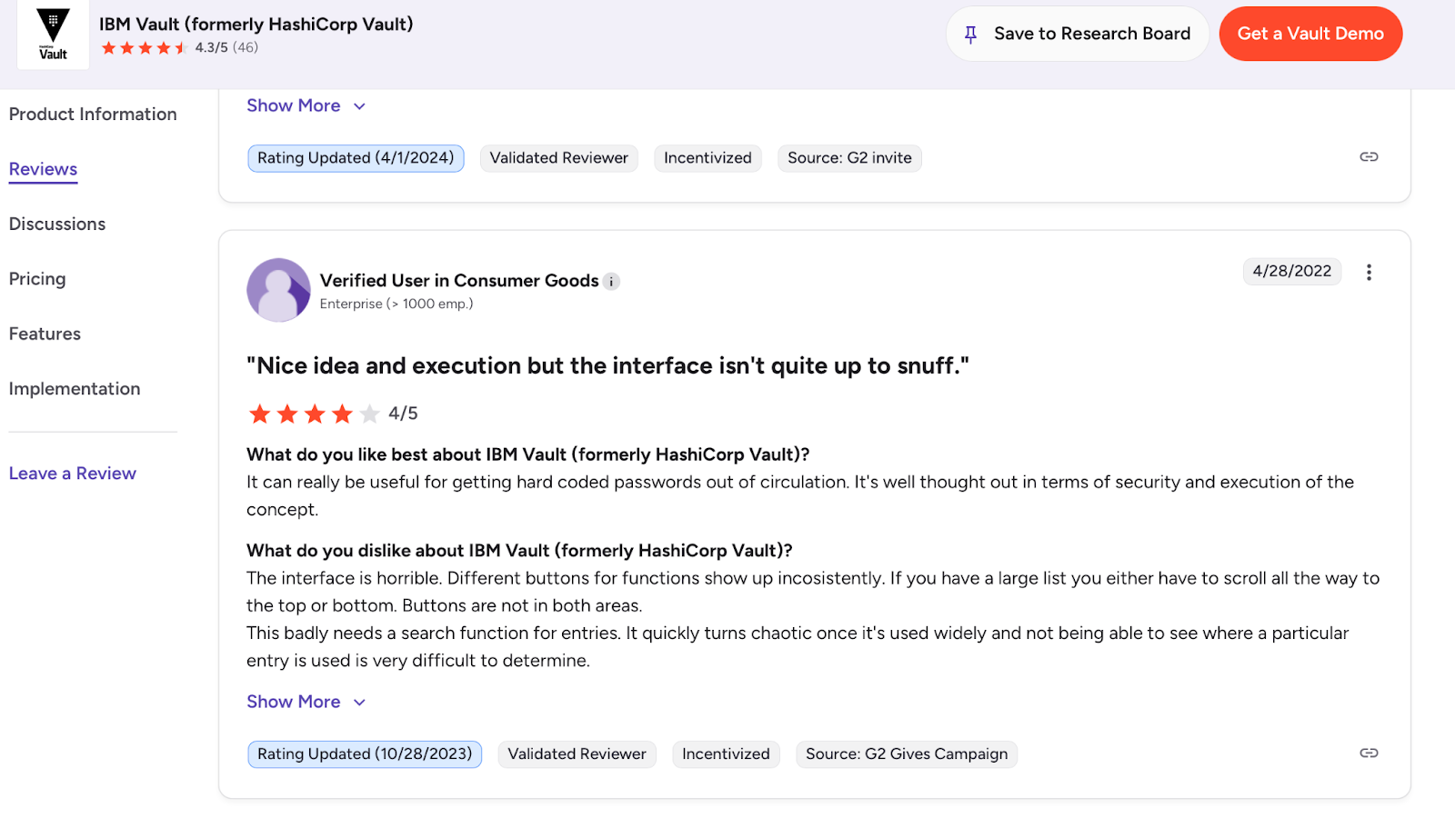The width and height of the screenshot is (1455, 818).
Task: Jump to the Features section
Action: [x=45, y=334]
